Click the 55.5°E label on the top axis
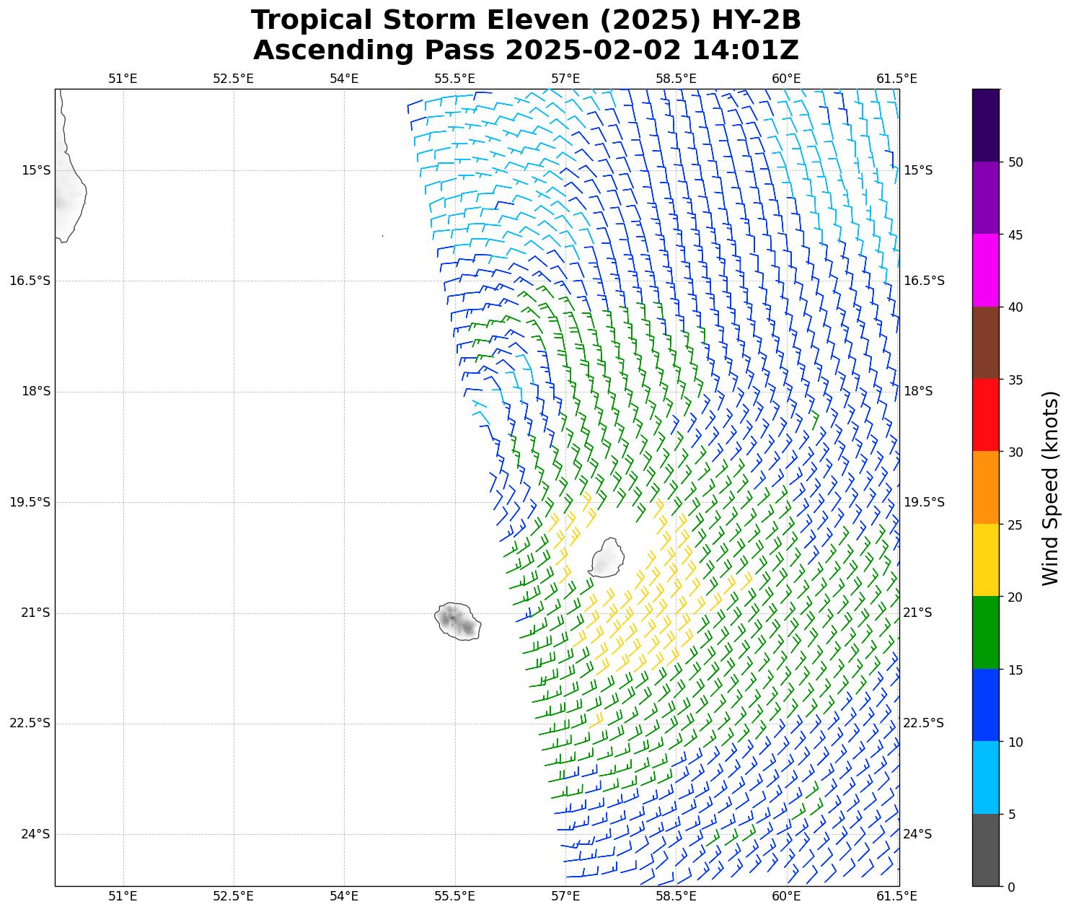This screenshot has width=1071, height=912. coord(454,79)
